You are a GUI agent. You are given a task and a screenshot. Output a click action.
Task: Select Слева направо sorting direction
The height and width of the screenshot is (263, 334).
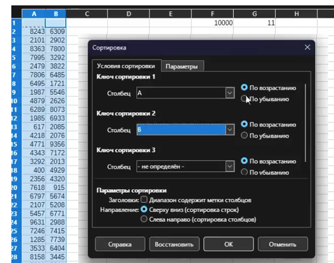144,219
